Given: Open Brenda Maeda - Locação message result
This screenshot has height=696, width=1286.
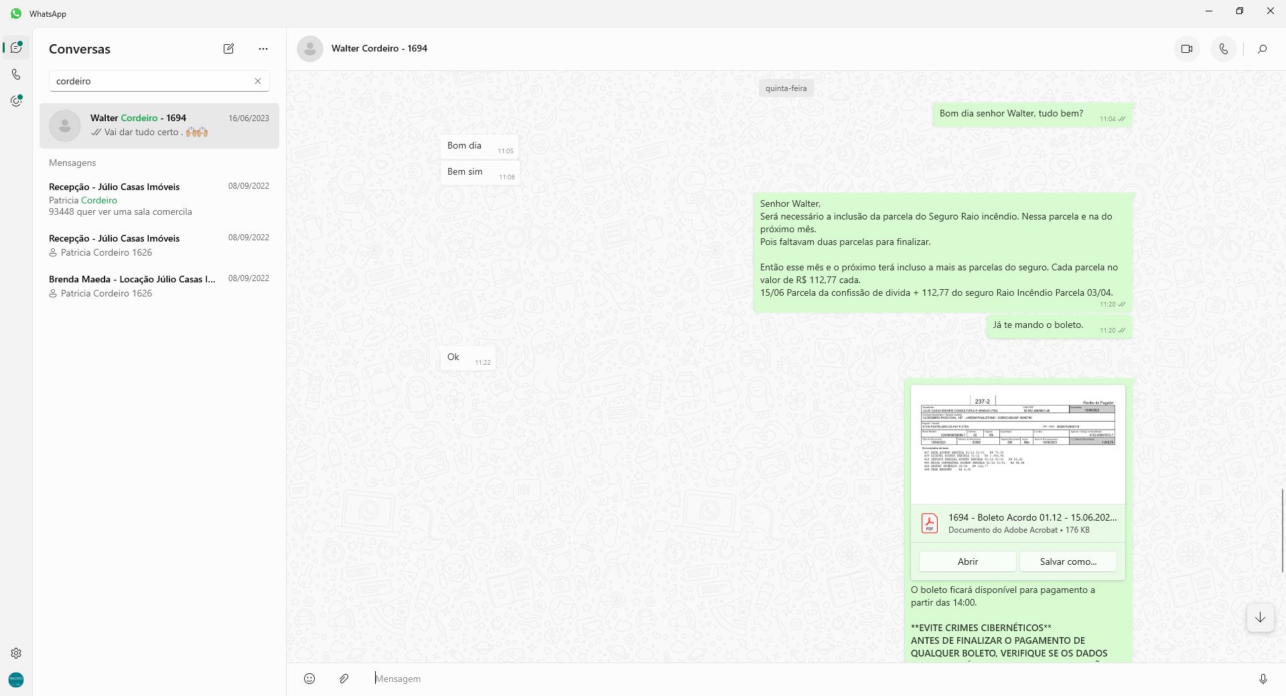Looking at the screenshot, I should [x=159, y=286].
